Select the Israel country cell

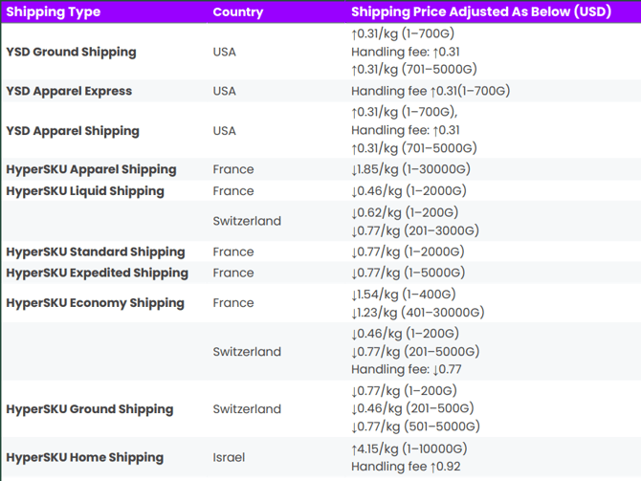coord(229,457)
